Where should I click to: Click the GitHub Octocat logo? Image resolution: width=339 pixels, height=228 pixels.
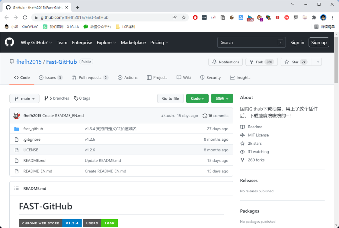coord(9,42)
